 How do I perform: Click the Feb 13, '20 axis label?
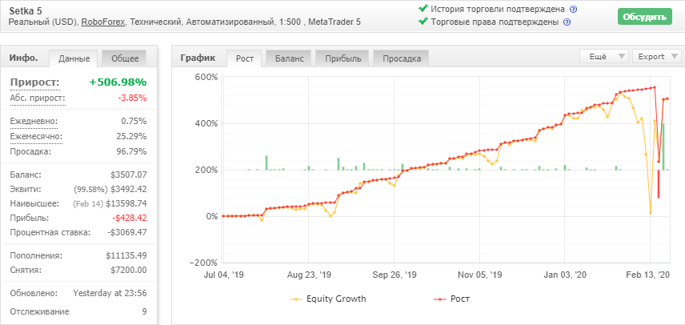pyautogui.click(x=647, y=275)
